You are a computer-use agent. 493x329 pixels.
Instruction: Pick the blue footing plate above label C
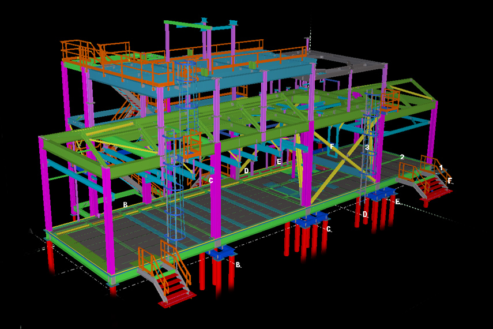coord(311,220)
